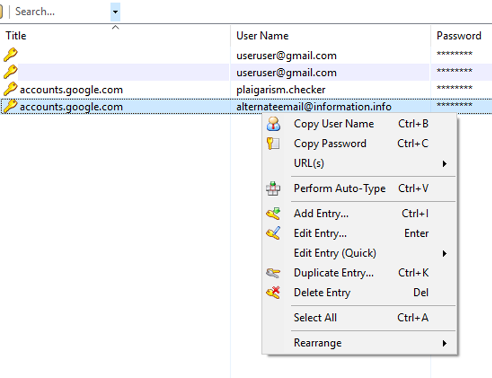Image resolution: width=492 pixels, height=378 pixels.
Task: Select accounts.google.com title in plaigarism.checker row
Action: [71, 90]
